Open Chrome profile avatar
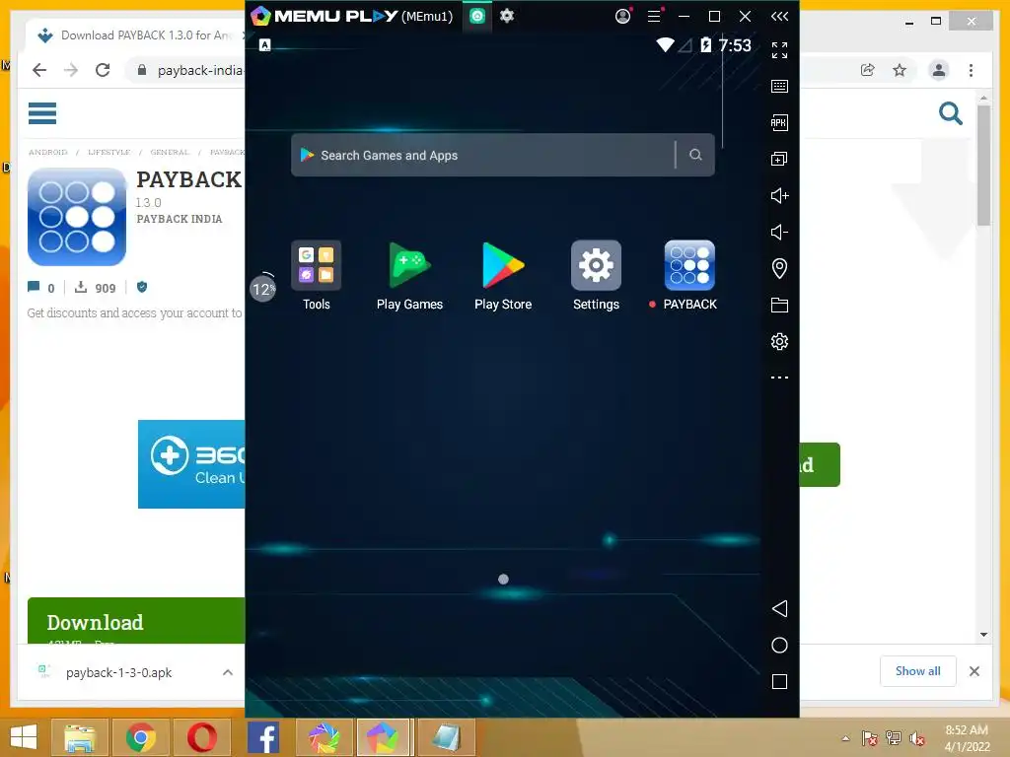Screen dimensions: 1010x757 (939, 70)
